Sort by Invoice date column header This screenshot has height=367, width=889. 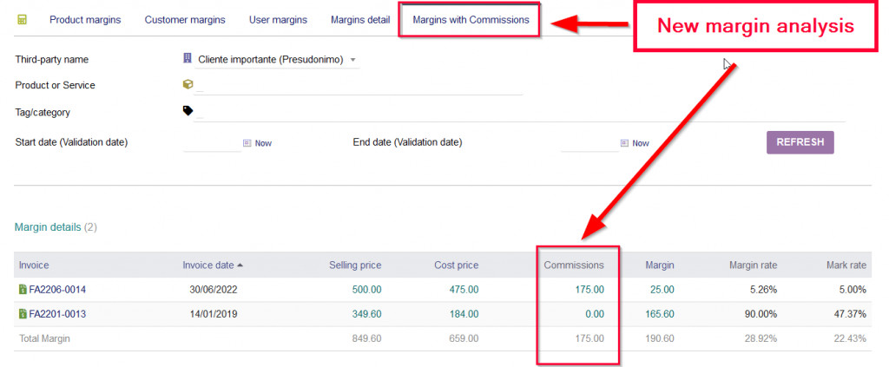point(207,265)
